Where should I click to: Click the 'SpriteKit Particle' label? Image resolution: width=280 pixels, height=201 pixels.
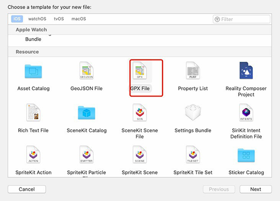pyautogui.click(x=87, y=172)
